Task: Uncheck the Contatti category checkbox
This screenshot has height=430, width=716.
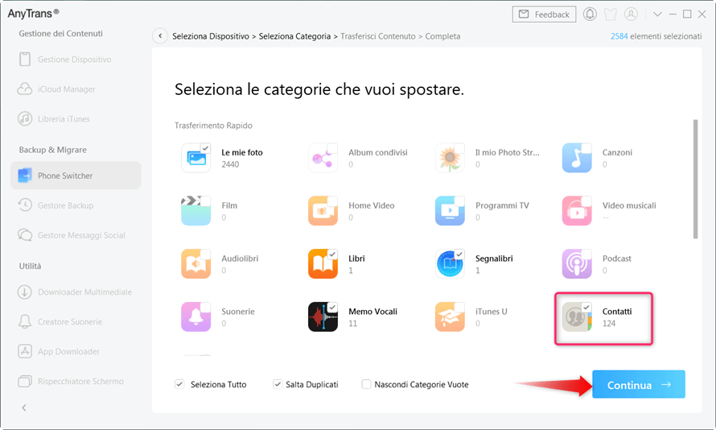Action: tap(586, 307)
